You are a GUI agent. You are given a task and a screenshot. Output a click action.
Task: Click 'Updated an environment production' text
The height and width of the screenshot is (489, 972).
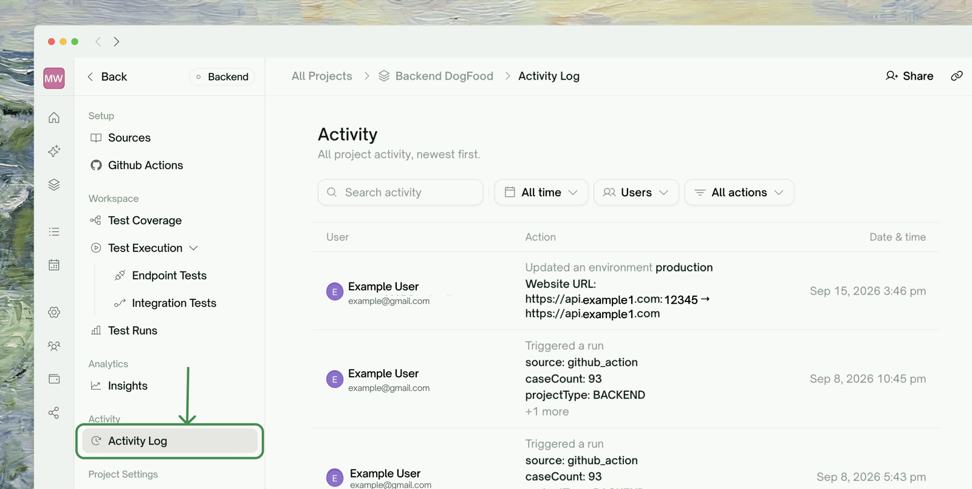[619, 267]
